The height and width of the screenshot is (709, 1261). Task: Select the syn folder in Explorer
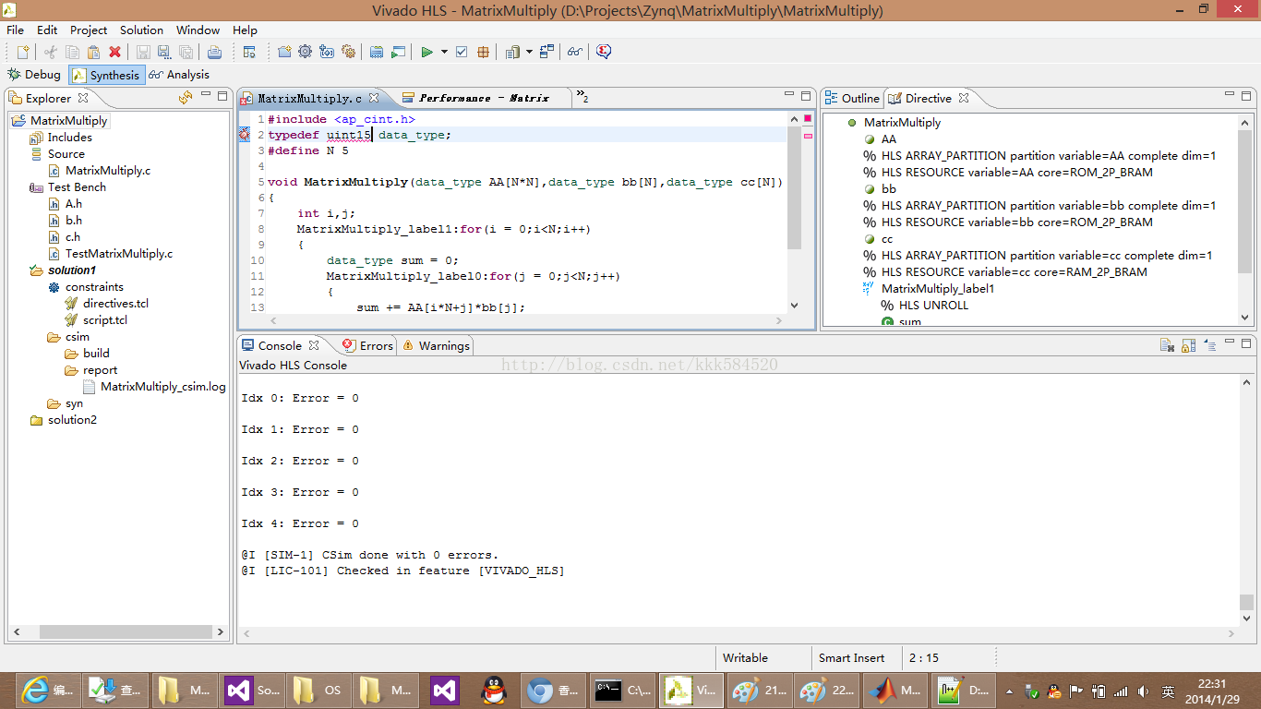(x=74, y=403)
